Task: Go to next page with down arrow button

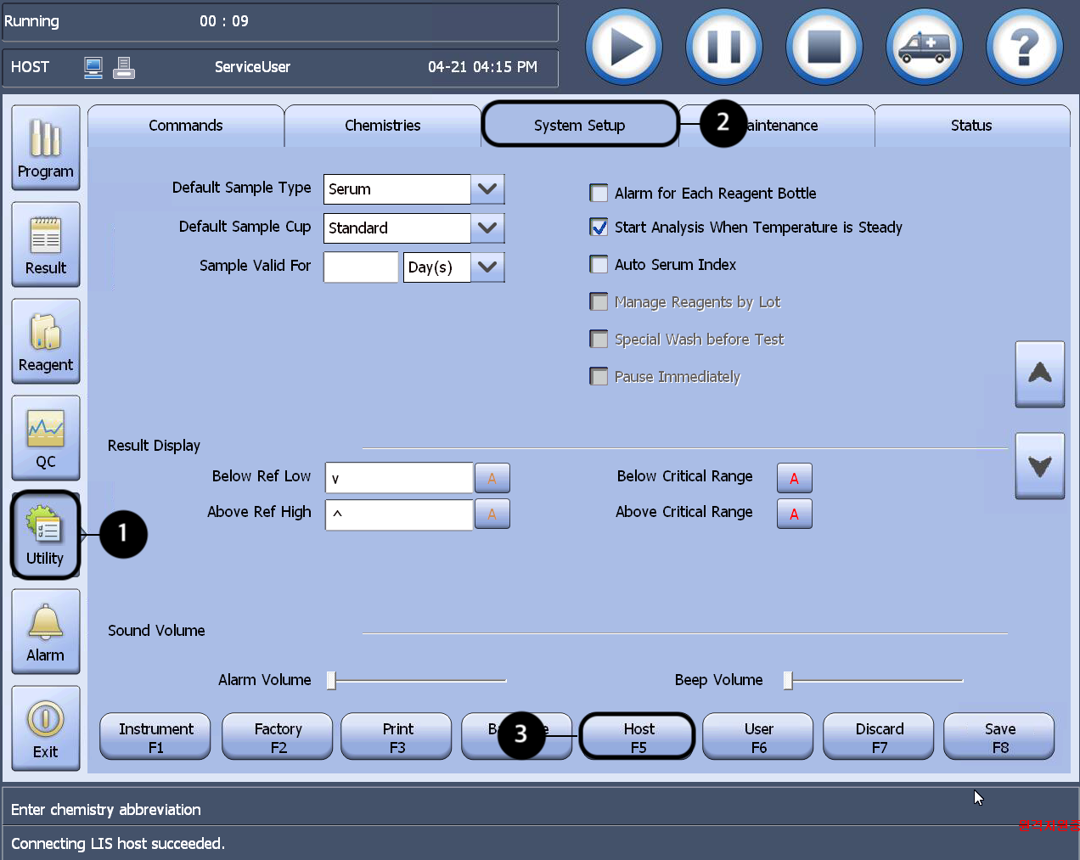Action: click(1040, 465)
